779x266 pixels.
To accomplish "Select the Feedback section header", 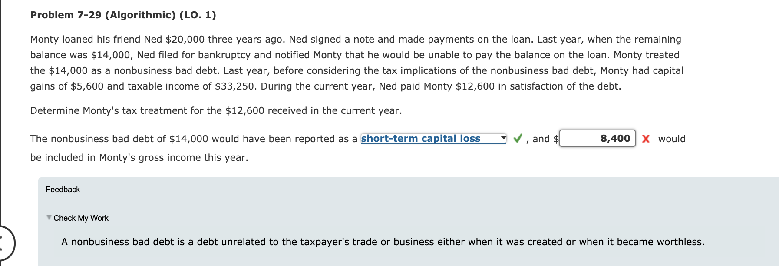I will pos(63,190).
